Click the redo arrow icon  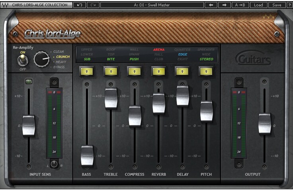[x=93, y=5]
